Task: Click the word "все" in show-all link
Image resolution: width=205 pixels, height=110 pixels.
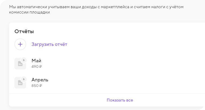Action: pos(130,100)
